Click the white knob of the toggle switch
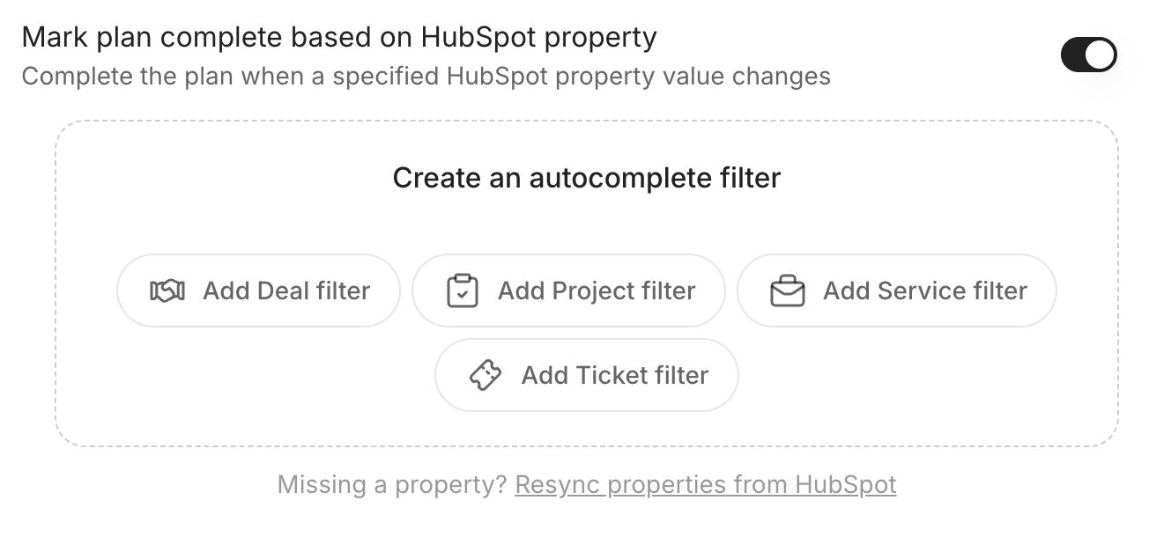This screenshot has height=537, width=1149. click(x=1101, y=56)
